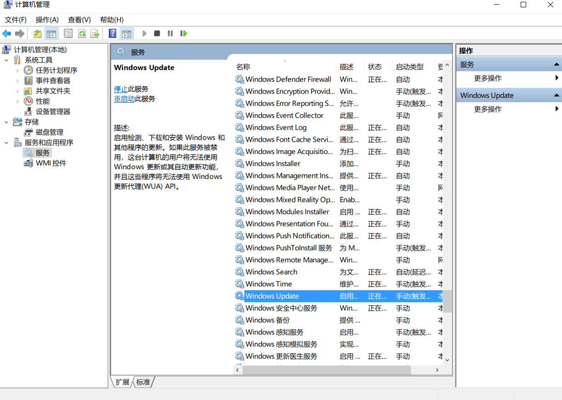Select the Windows 安全中心服务 row
562x400 pixels.
coord(338,308)
